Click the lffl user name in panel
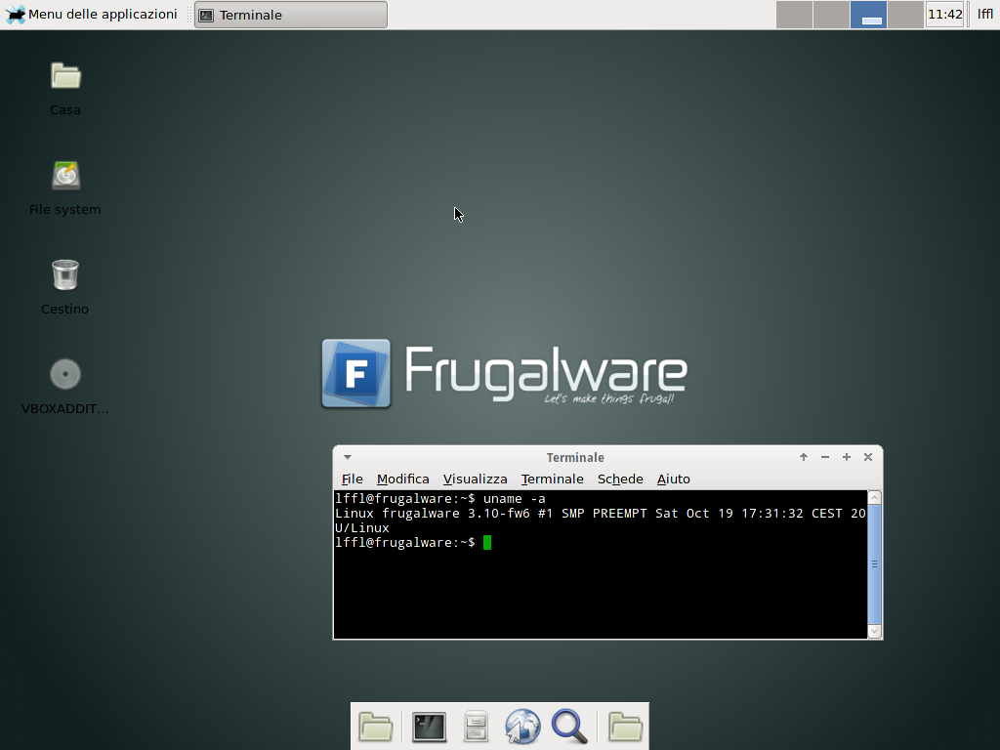This screenshot has width=1000, height=750. [985, 14]
